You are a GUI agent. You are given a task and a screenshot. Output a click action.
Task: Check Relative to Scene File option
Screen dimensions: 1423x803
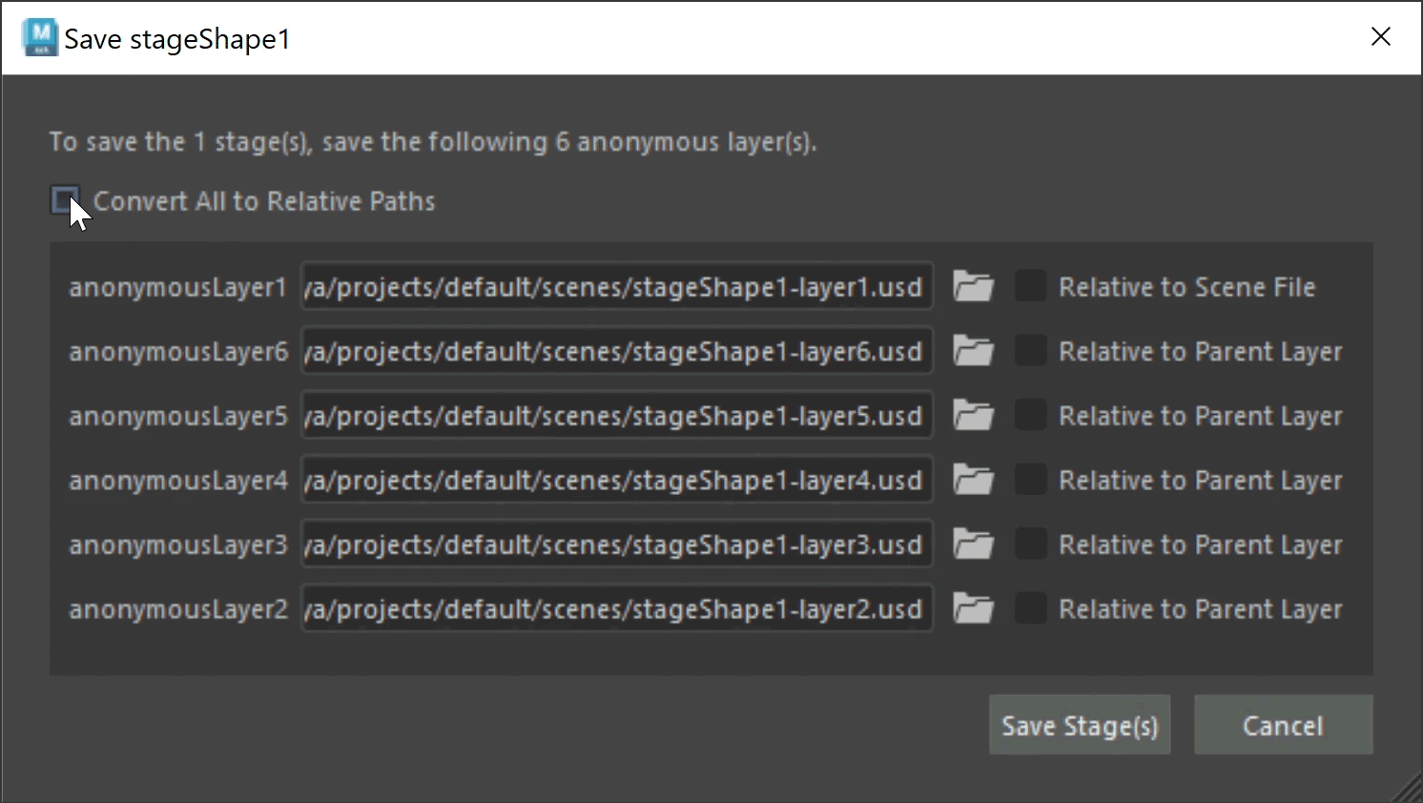pos(1030,286)
